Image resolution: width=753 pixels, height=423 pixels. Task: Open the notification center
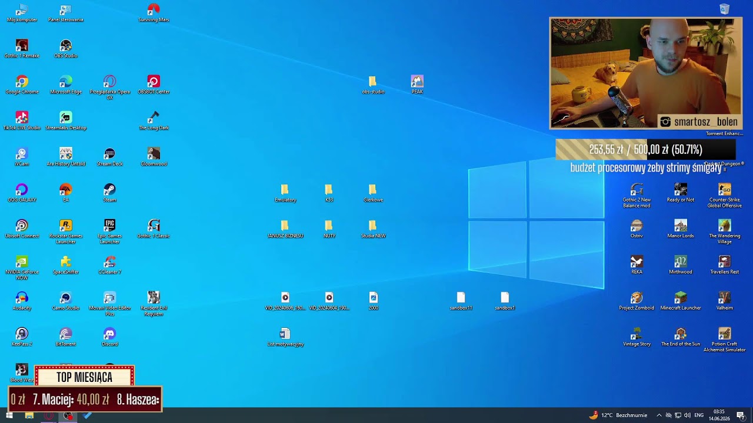point(741,415)
